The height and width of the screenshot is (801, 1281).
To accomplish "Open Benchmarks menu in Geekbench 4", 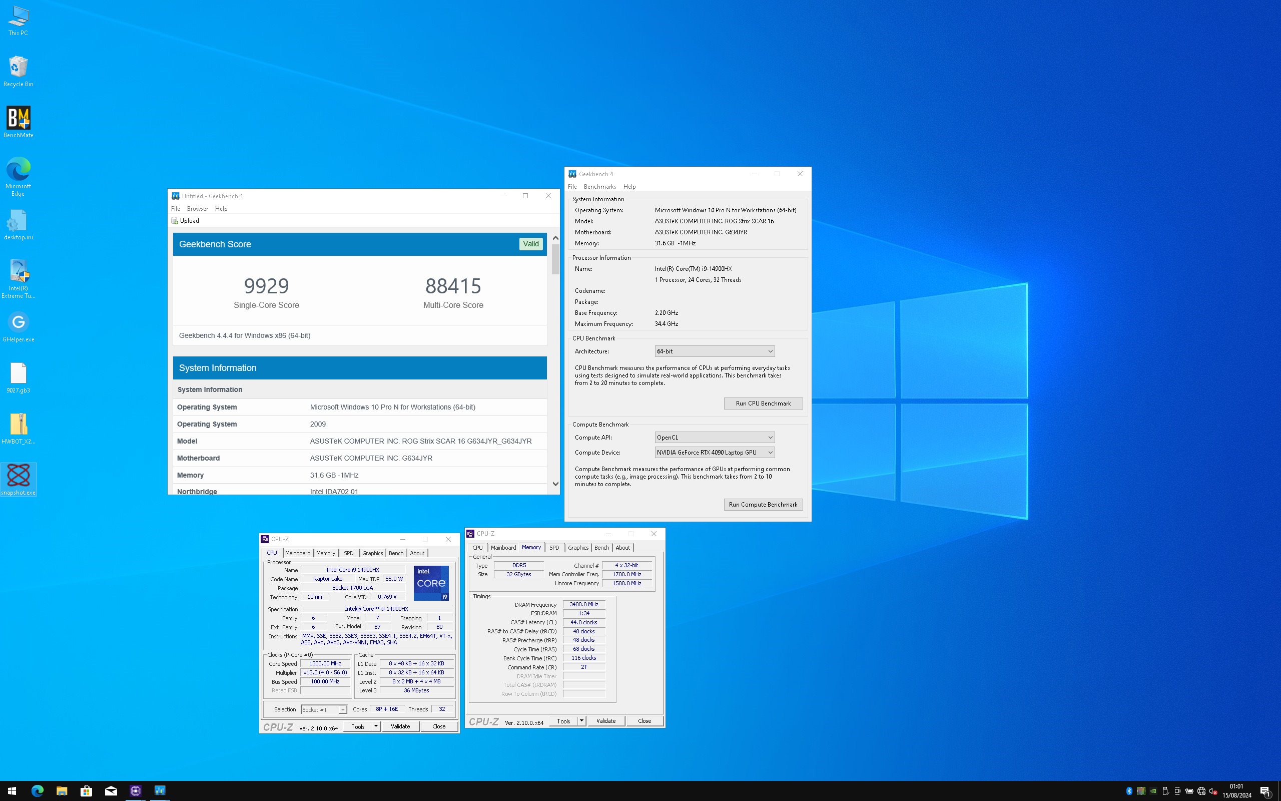I will [x=600, y=186].
